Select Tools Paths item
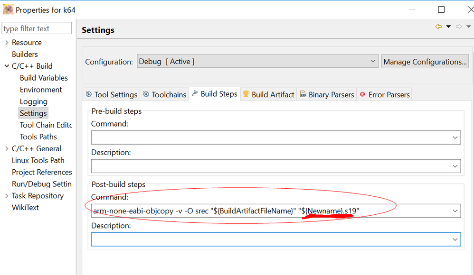 click(x=38, y=137)
